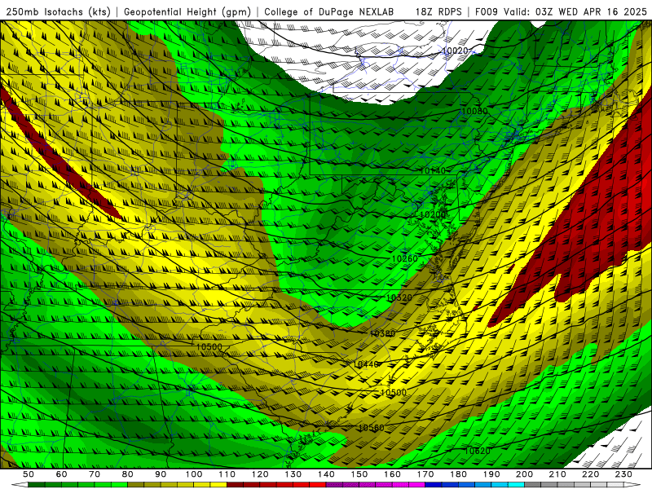The height and width of the screenshot is (489, 652).
Task: Click the magenta swatch just before 170 kts
Action: 417,485
